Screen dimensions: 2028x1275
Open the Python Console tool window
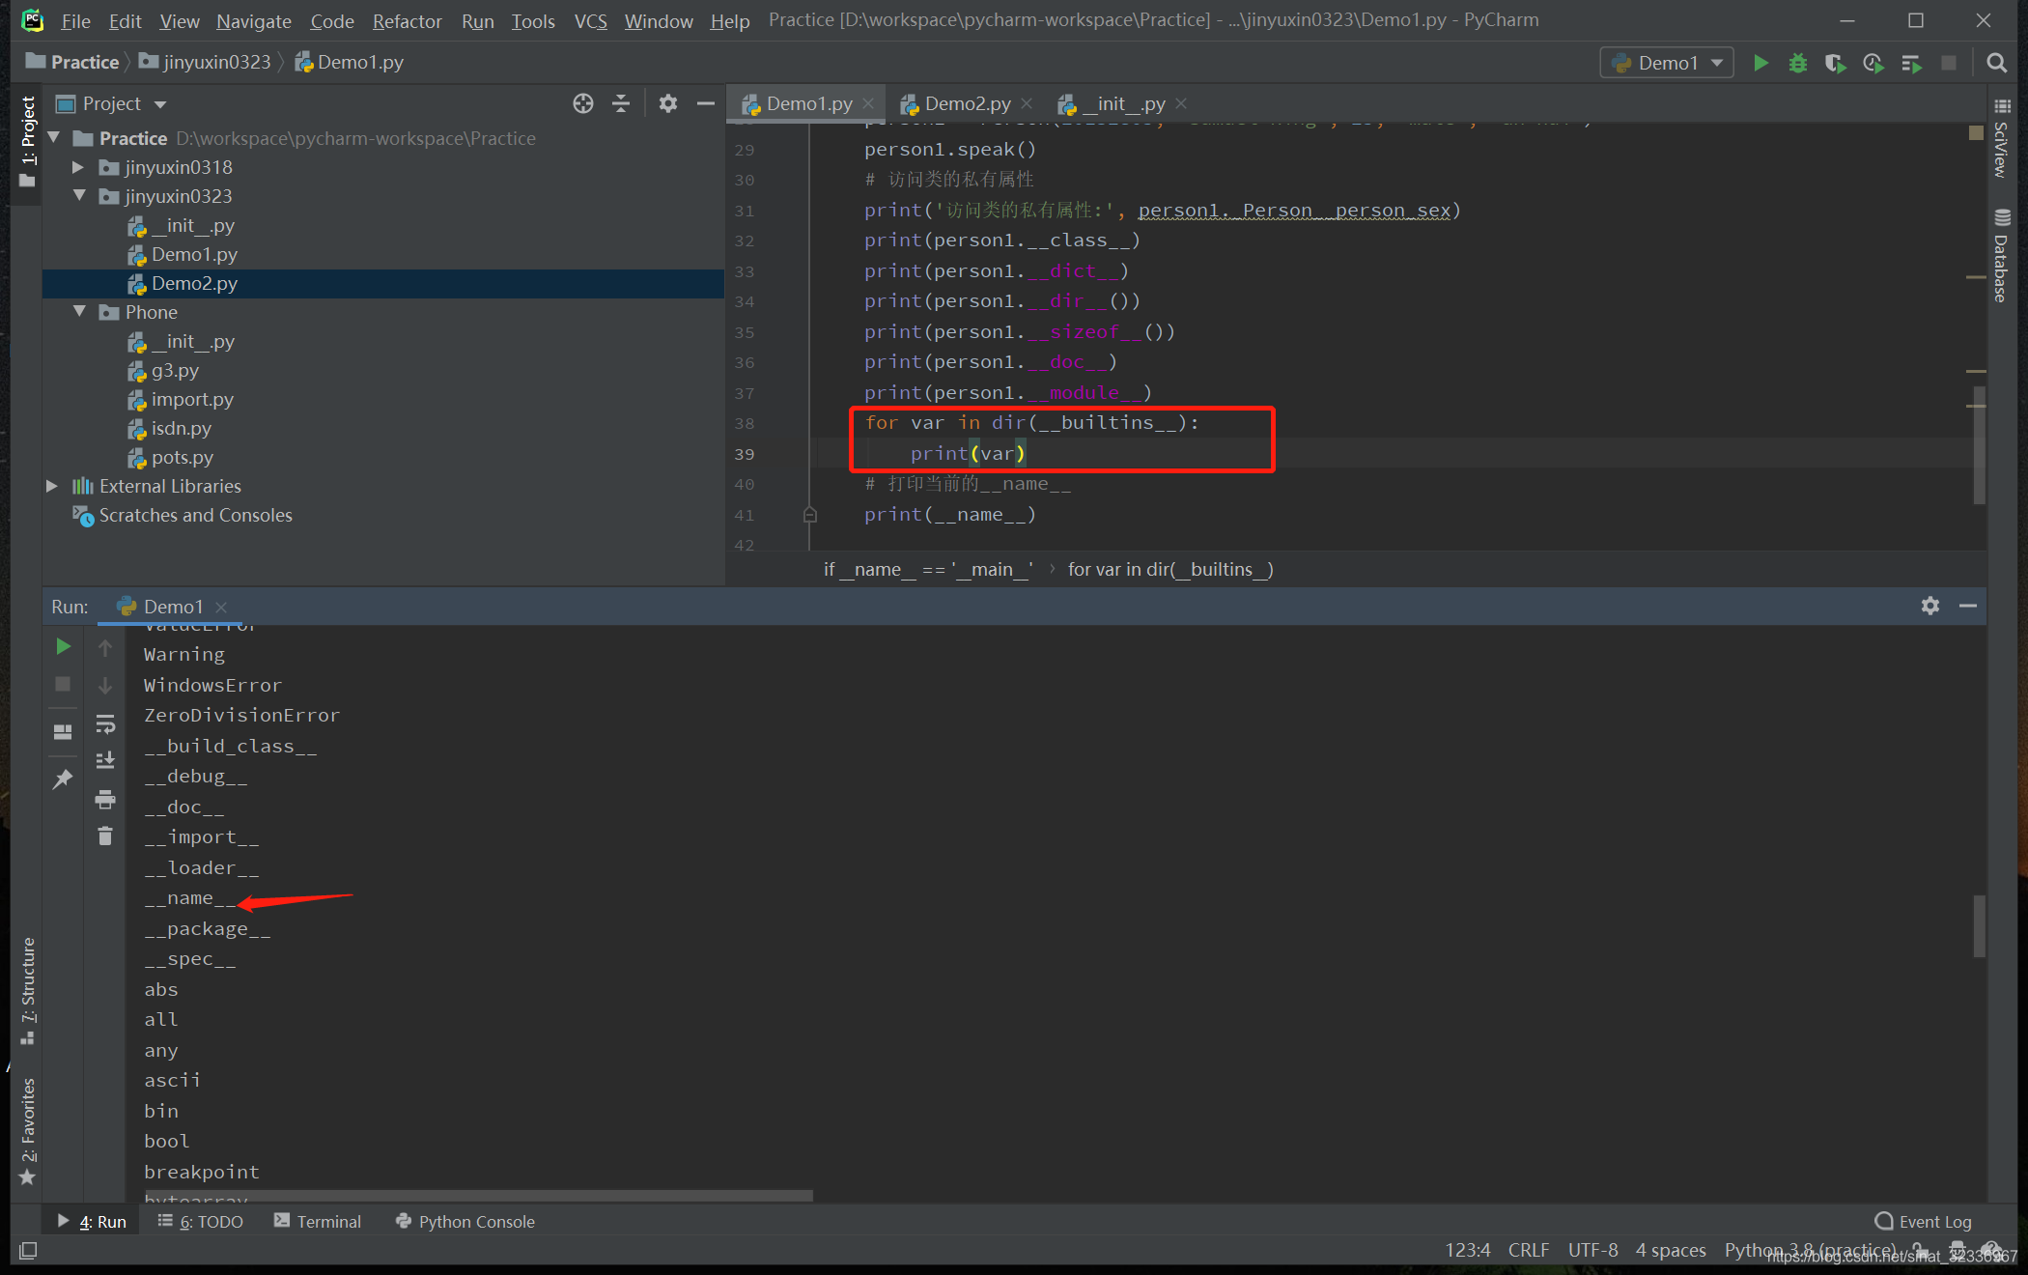point(465,1221)
